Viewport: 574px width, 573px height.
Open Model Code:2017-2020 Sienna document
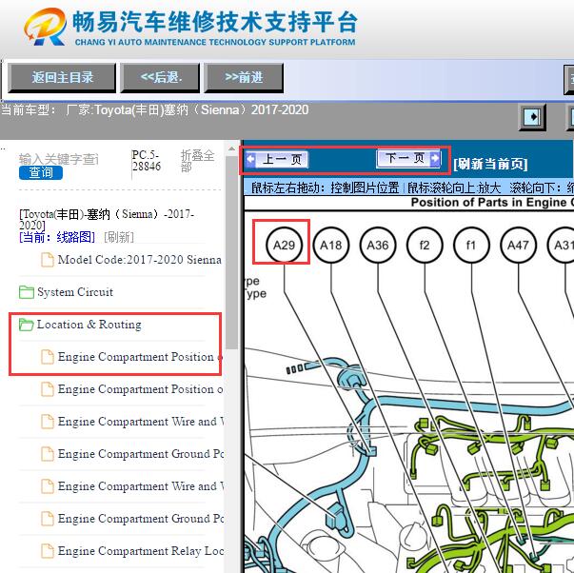click(x=140, y=260)
